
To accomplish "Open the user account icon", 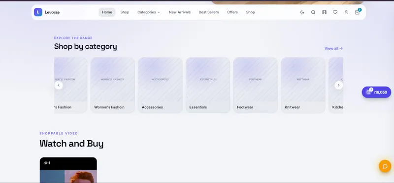I will [346, 12].
